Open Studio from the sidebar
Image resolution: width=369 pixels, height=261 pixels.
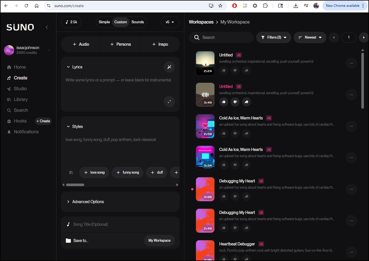(x=20, y=89)
